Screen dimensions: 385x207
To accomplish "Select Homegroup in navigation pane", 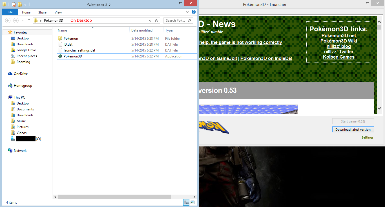I will 23,86.
